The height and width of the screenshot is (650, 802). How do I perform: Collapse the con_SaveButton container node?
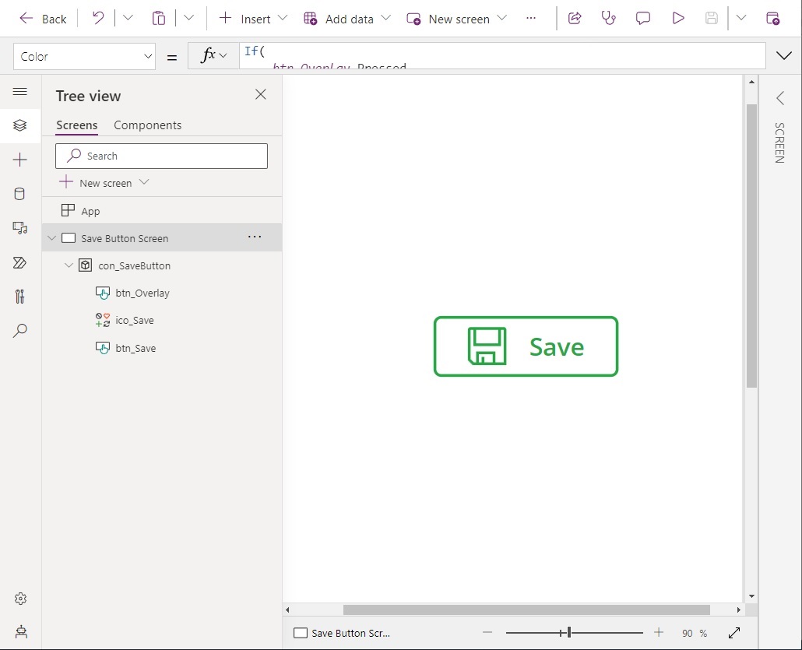[69, 265]
